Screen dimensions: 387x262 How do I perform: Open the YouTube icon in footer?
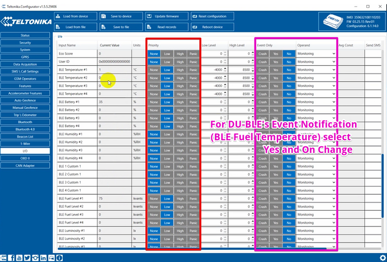19,258
